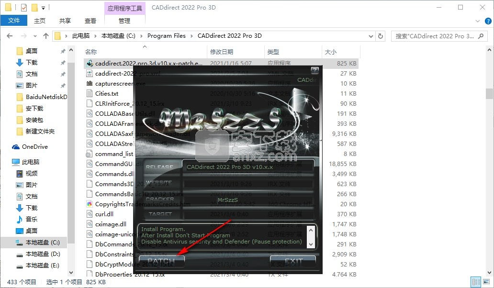494x288 pixels.
Task: Select the CopyrightsTrademarksCredits.htm file icon
Action: [90, 204]
